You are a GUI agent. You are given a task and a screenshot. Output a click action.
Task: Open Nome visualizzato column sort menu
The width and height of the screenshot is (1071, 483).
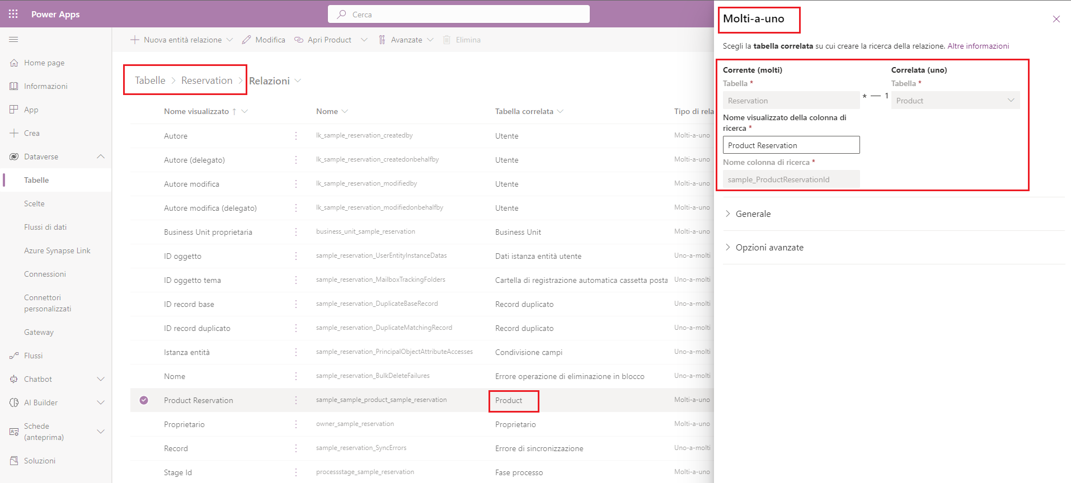tap(245, 111)
